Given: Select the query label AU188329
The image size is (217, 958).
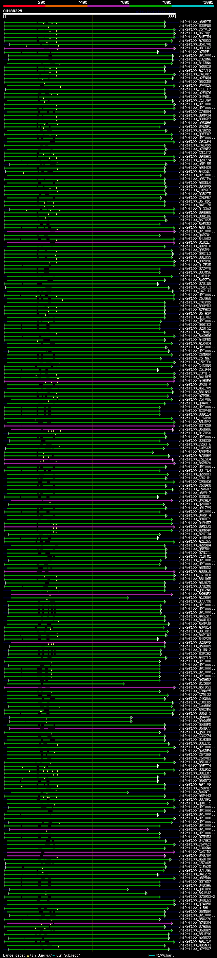Looking at the screenshot, I should coord(13,11).
